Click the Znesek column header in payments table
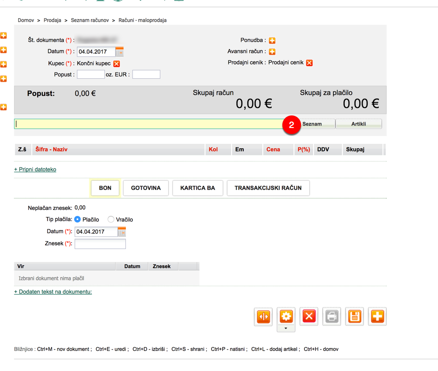The height and width of the screenshot is (371, 438). tap(164, 266)
